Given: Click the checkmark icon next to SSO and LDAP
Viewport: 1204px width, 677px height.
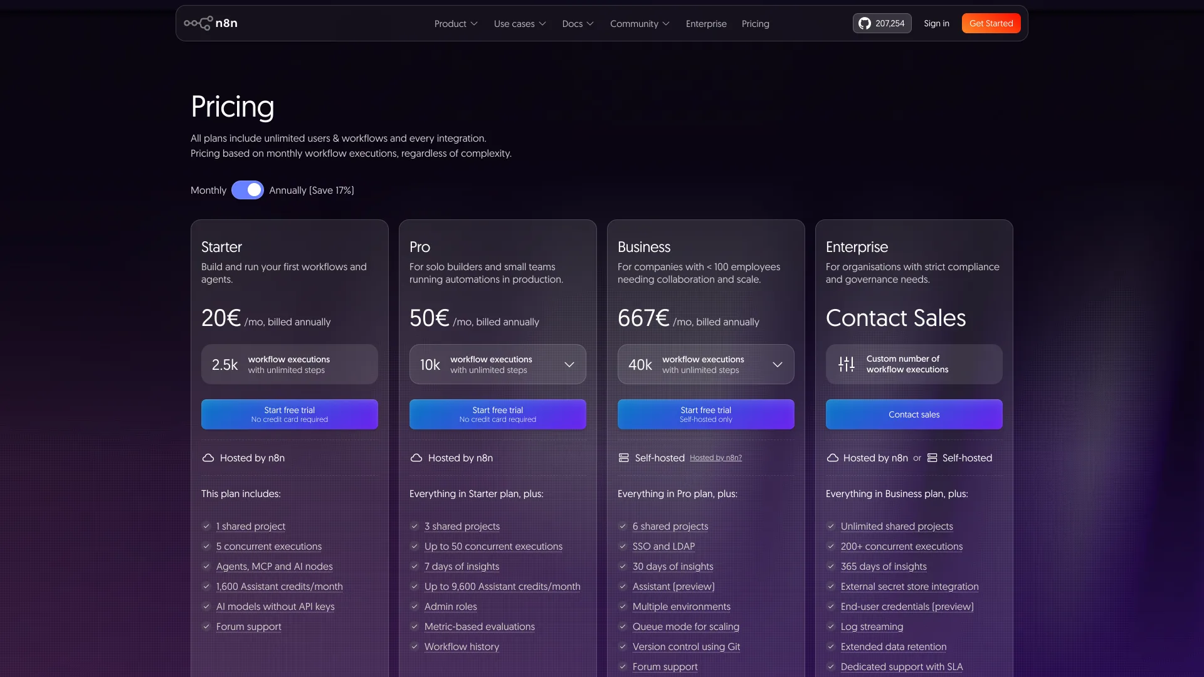Looking at the screenshot, I should pyautogui.click(x=623, y=547).
